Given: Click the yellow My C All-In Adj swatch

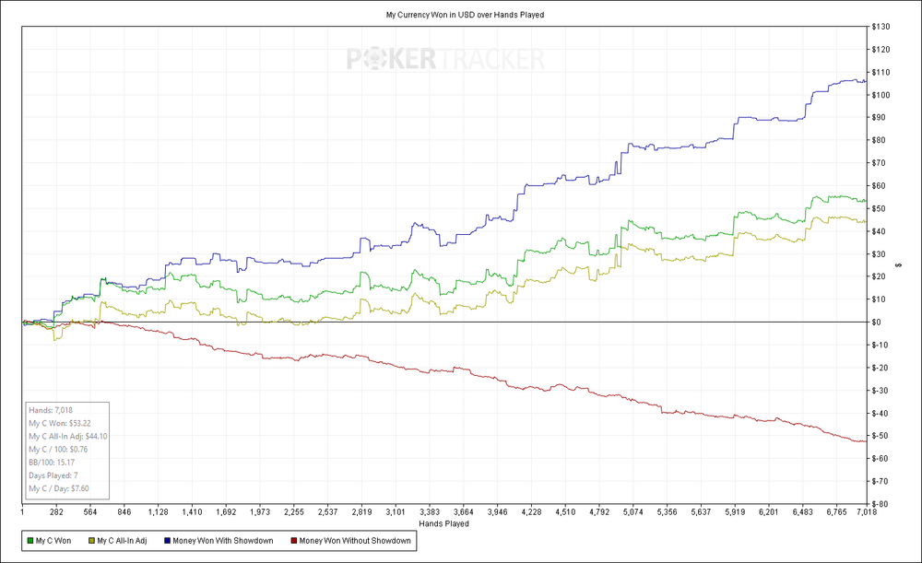Looking at the screenshot, I should click(92, 541).
